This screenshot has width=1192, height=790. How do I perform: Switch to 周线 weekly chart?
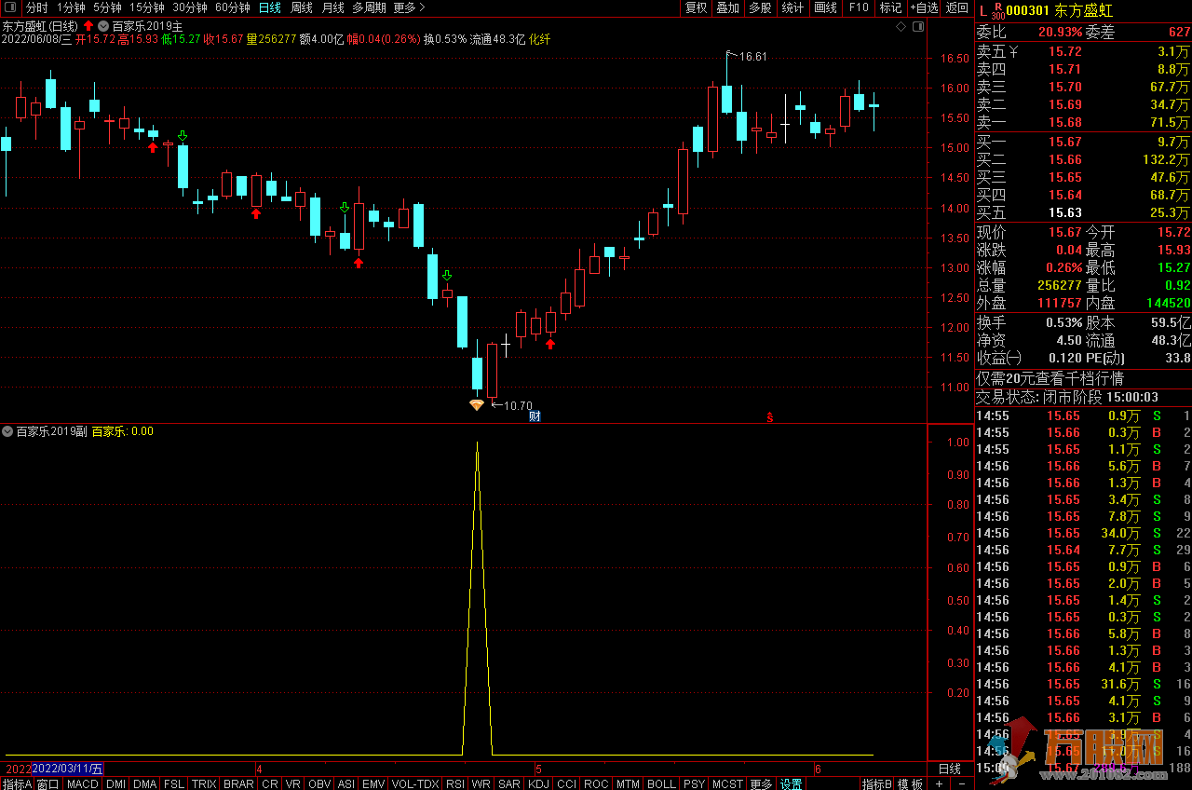tap(302, 7)
